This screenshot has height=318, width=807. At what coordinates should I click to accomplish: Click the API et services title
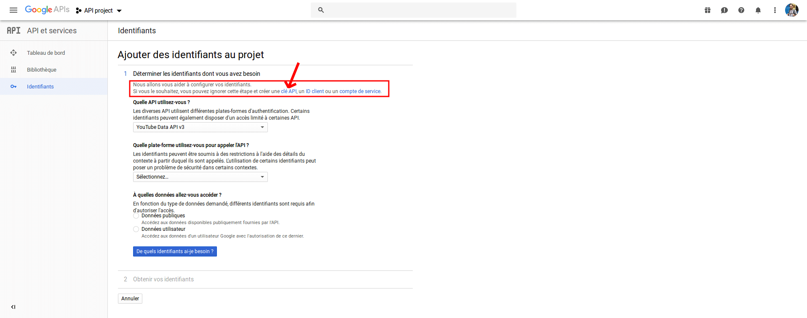tap(52, 31)
